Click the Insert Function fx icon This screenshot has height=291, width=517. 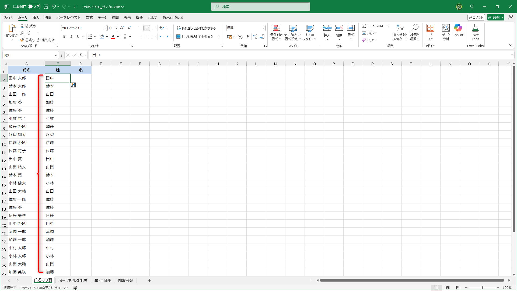(81, 55)
